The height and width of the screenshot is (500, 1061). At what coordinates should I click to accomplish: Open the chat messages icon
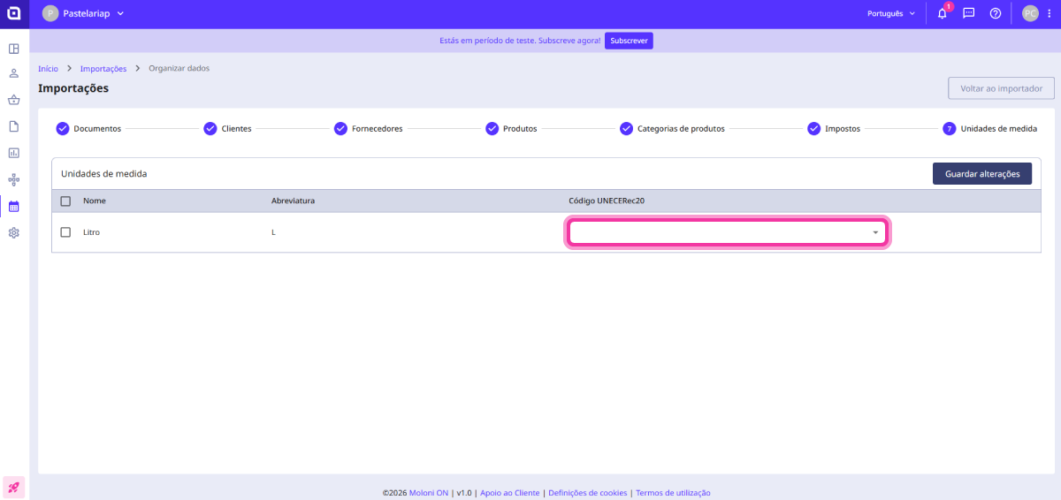[x=968, y=14]
